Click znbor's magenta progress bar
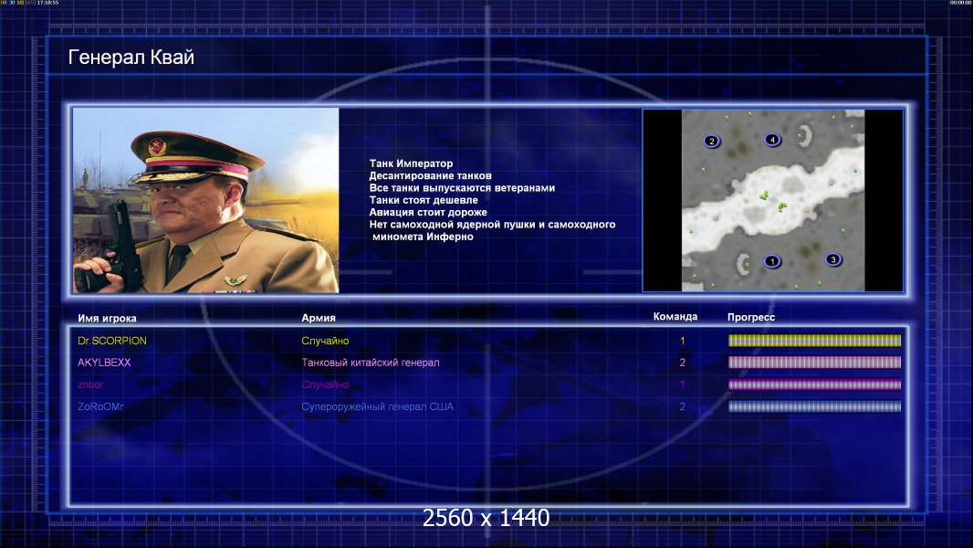 [814, 385]
